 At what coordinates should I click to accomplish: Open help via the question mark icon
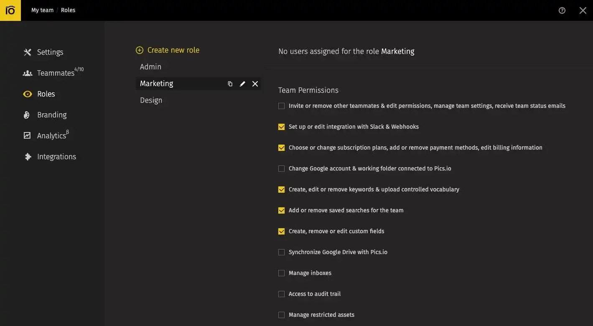(x=562, y=10)
